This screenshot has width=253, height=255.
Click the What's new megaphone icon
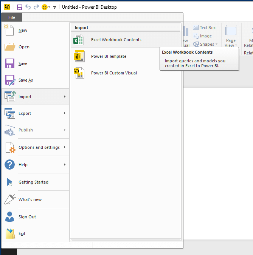point(10,199)
